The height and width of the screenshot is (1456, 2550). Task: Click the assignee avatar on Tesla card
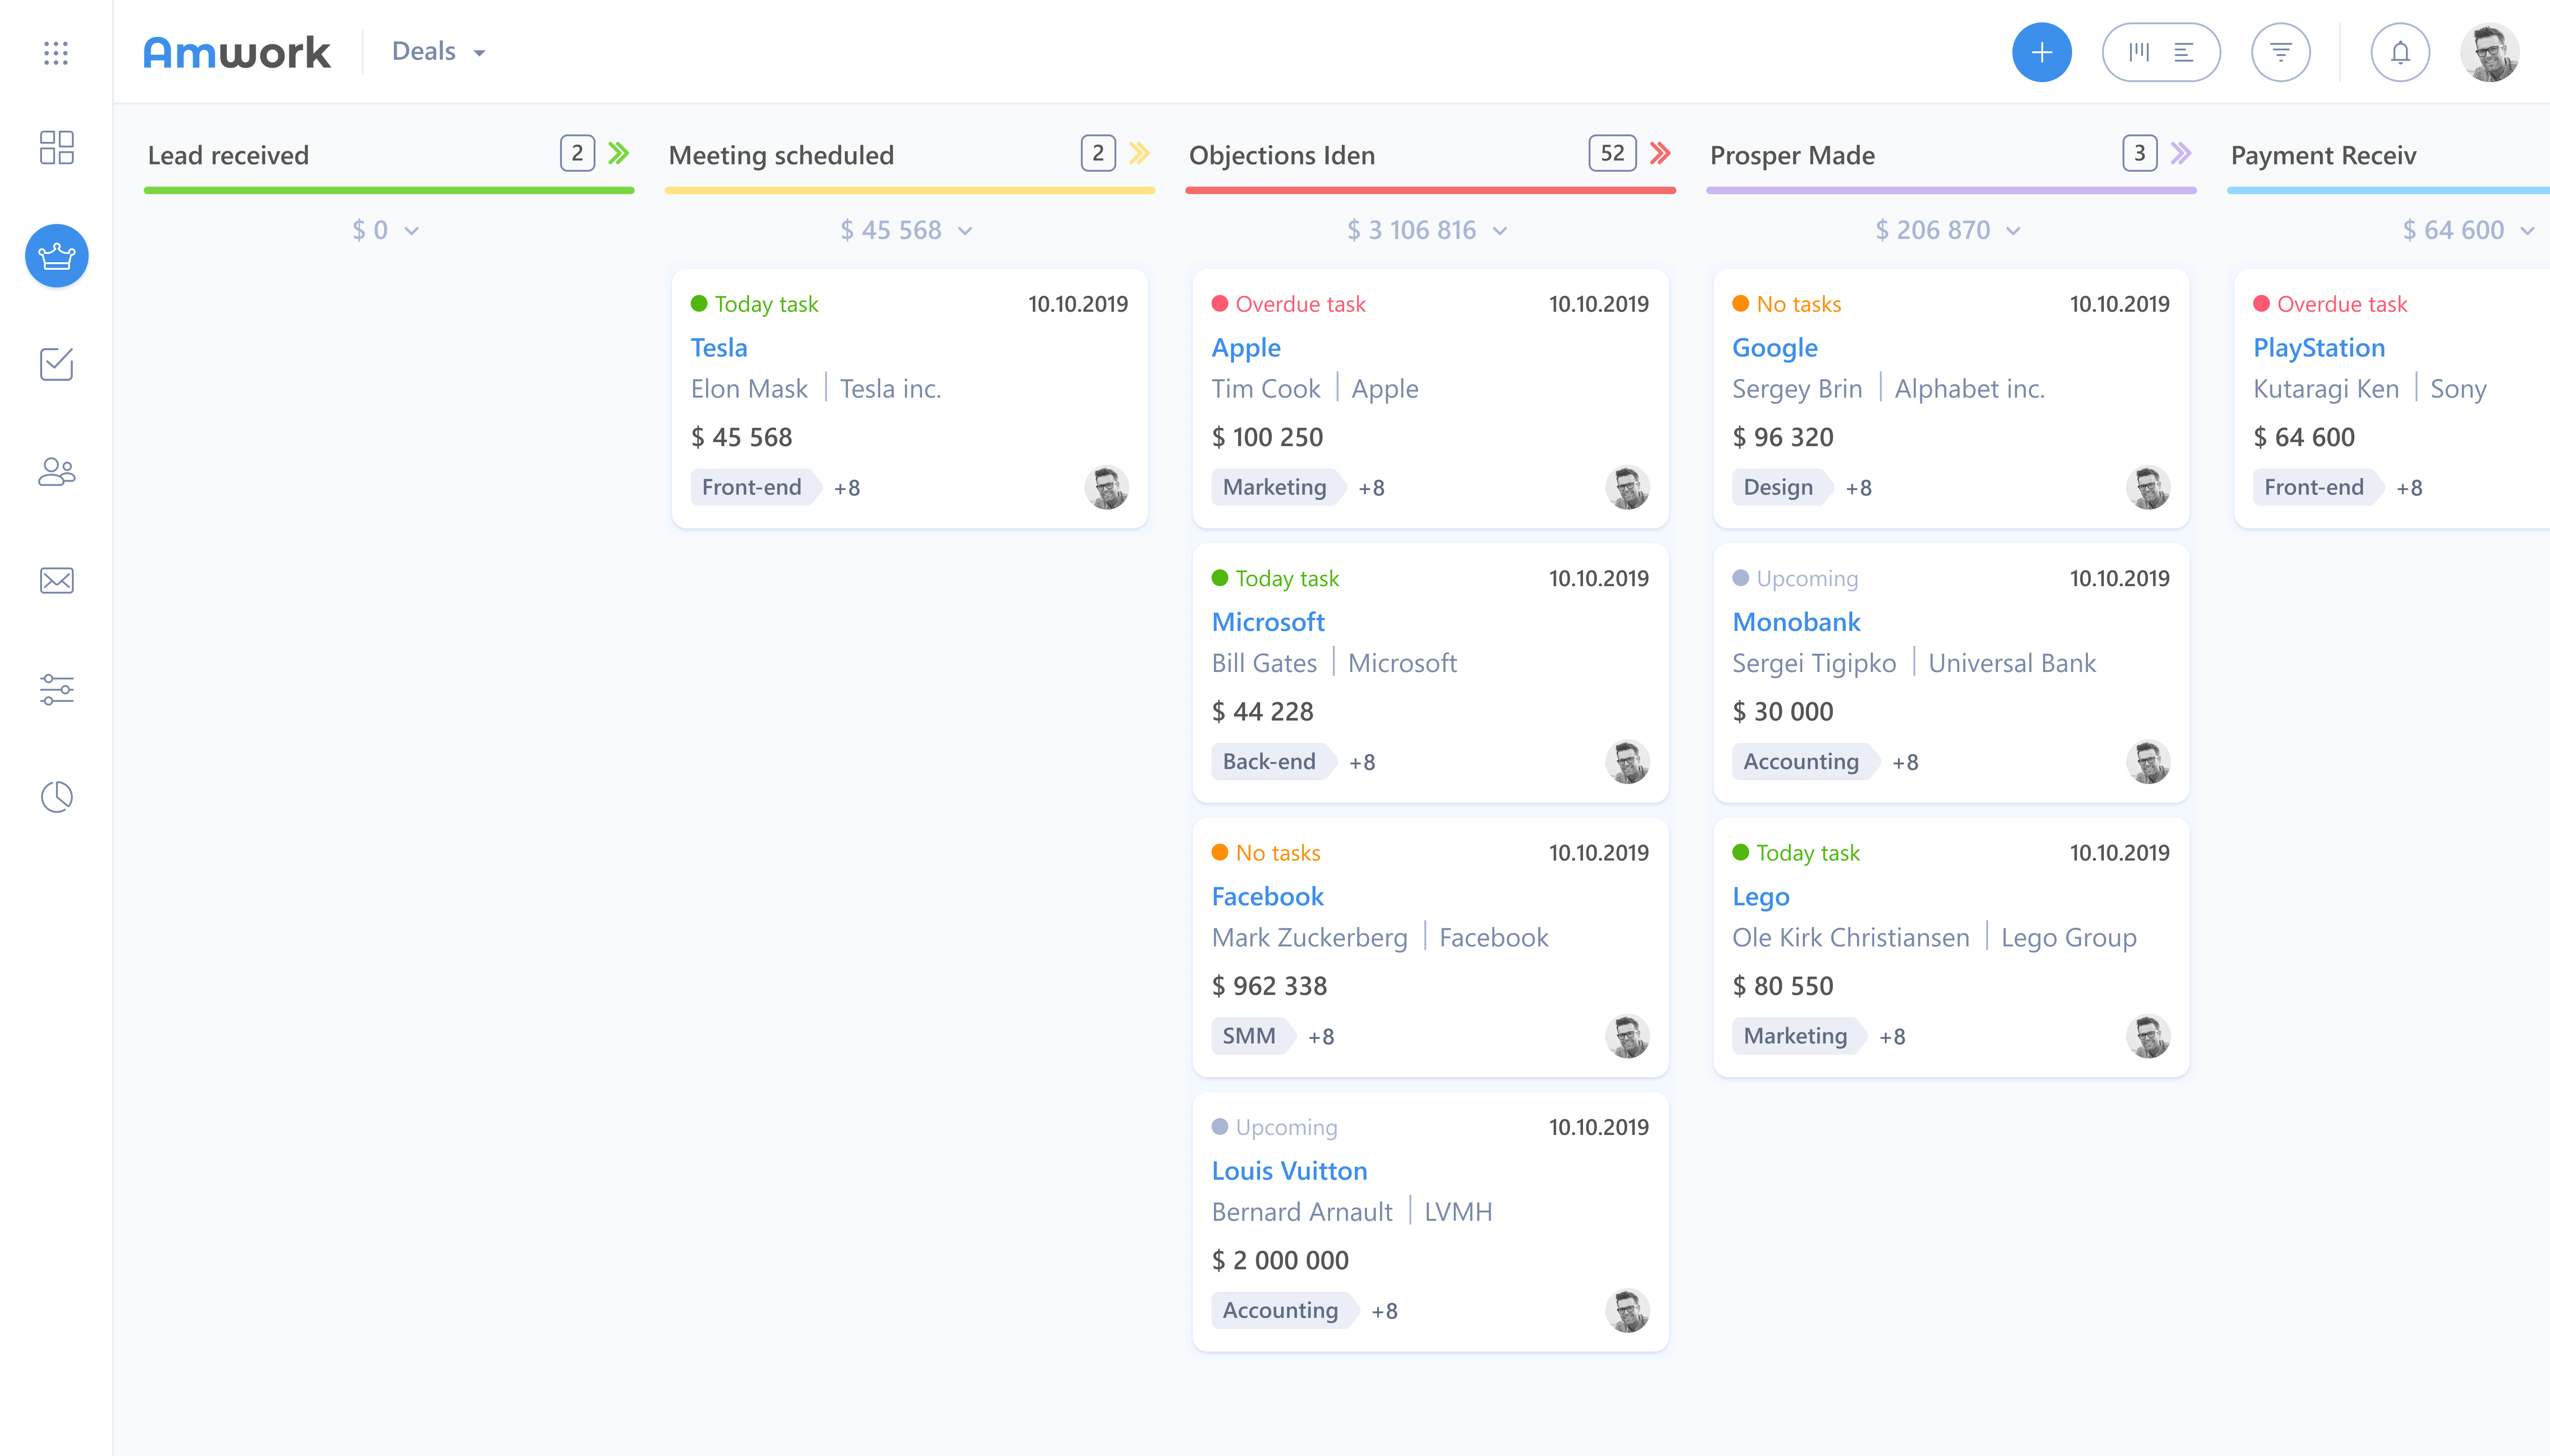pos(1106,487)
